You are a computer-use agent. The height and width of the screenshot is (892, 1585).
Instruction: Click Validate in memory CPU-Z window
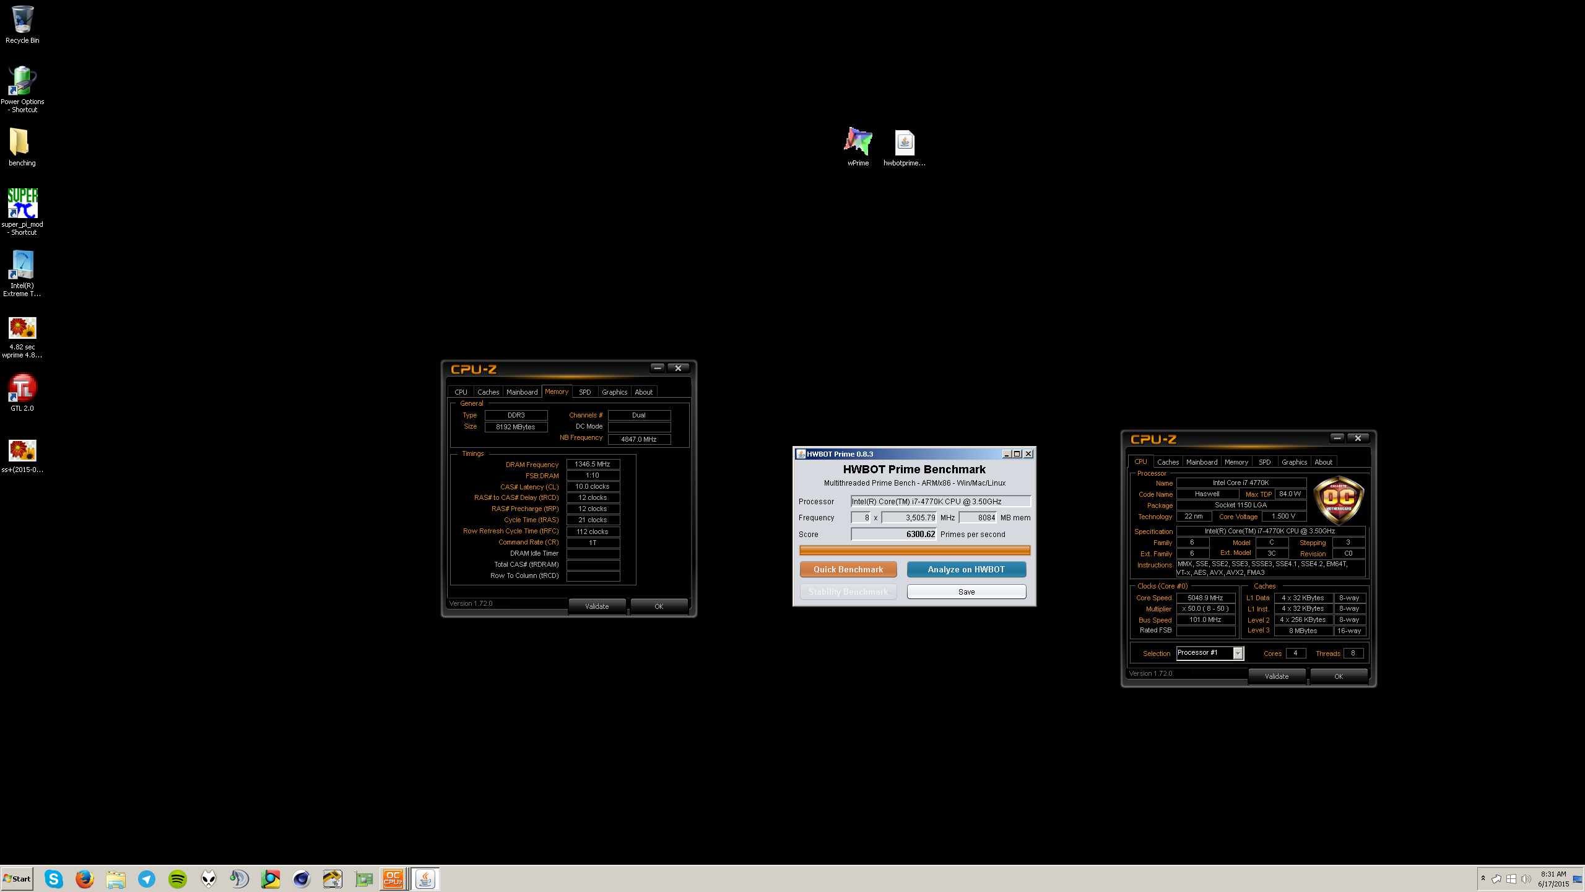597,606
